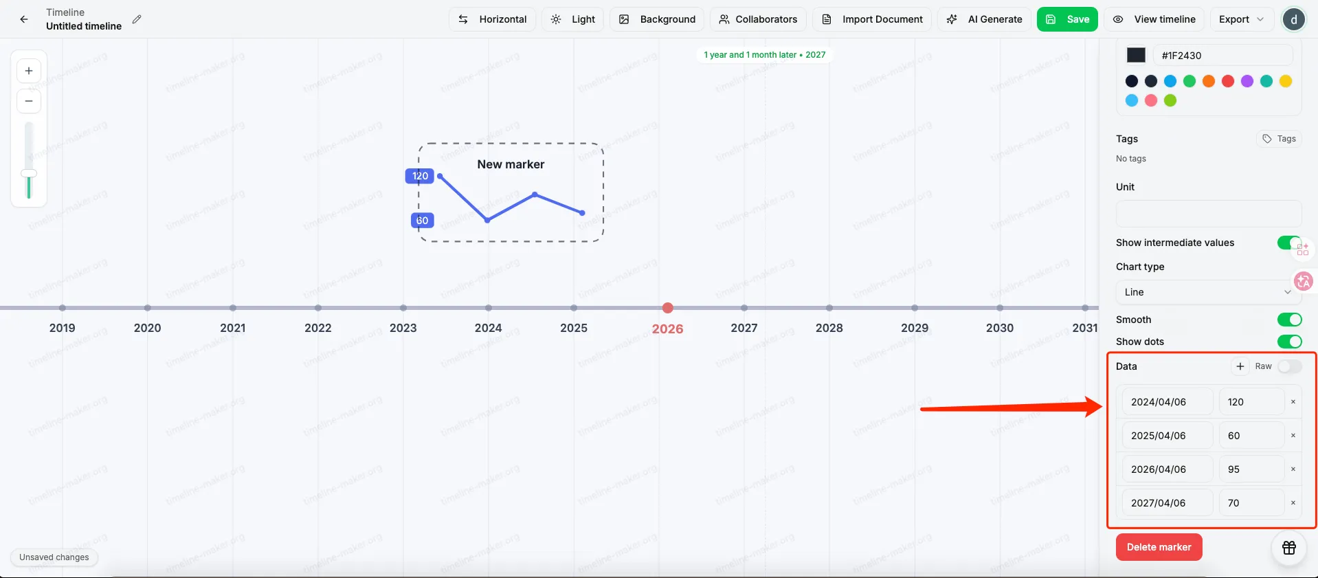This screenshot has height=578, width=1318.
Task: Click the Unsaved changes status badge
Action: tap(54, 557)
